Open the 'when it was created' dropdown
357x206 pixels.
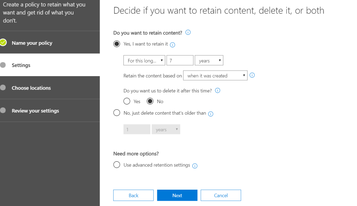pyautogui.click(x=215, y=75)
